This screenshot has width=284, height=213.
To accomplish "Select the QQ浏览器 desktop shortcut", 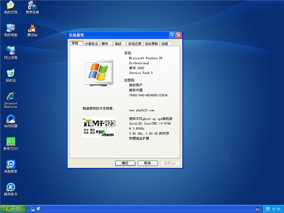I will 11,121.
